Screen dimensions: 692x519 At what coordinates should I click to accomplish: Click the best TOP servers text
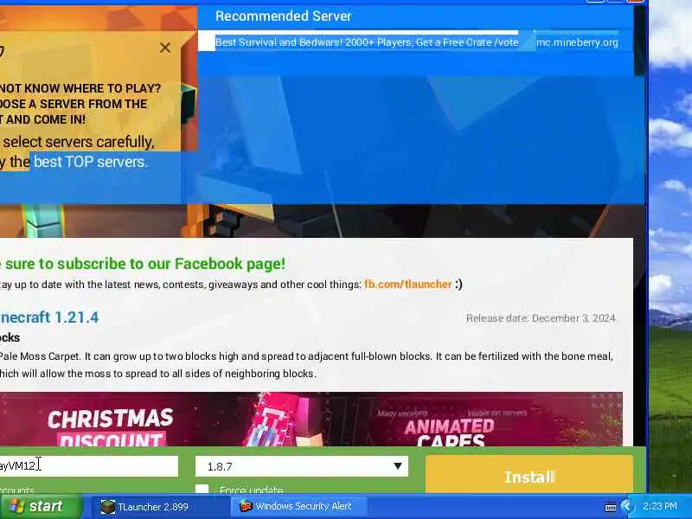pos(91,162)
